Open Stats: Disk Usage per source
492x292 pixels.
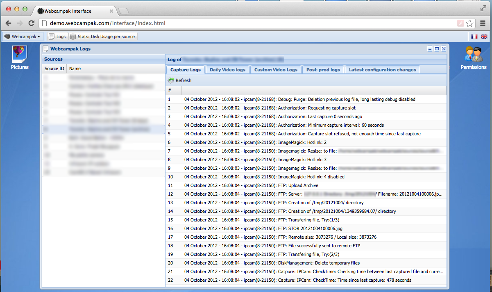click(103, 36)
